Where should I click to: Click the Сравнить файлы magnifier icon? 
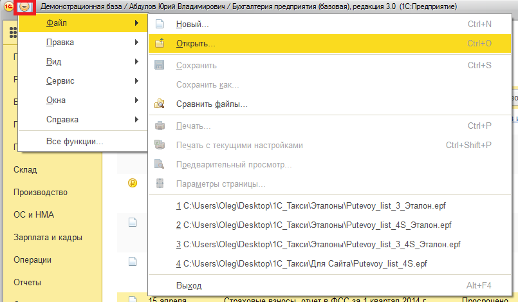pos(160,104)
